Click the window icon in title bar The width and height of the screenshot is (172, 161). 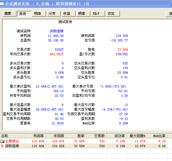coord(2,4)
